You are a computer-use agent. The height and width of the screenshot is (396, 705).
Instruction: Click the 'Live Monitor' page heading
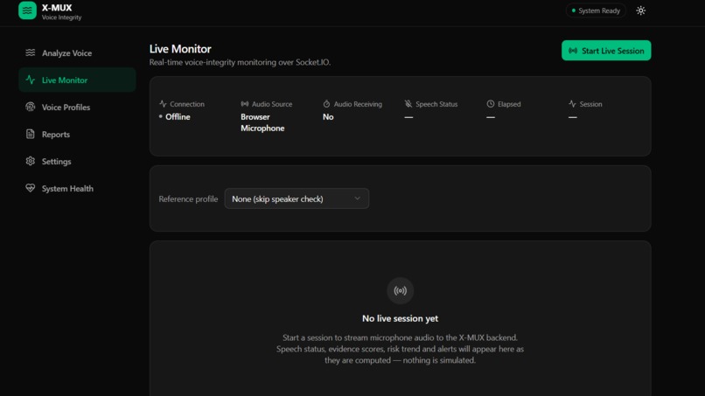pos(180,49)
